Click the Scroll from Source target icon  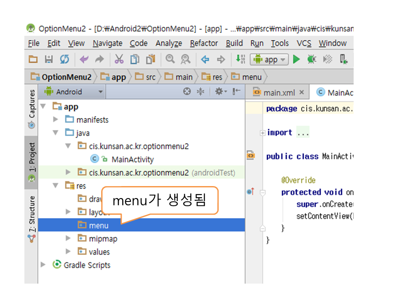(187, 92)
